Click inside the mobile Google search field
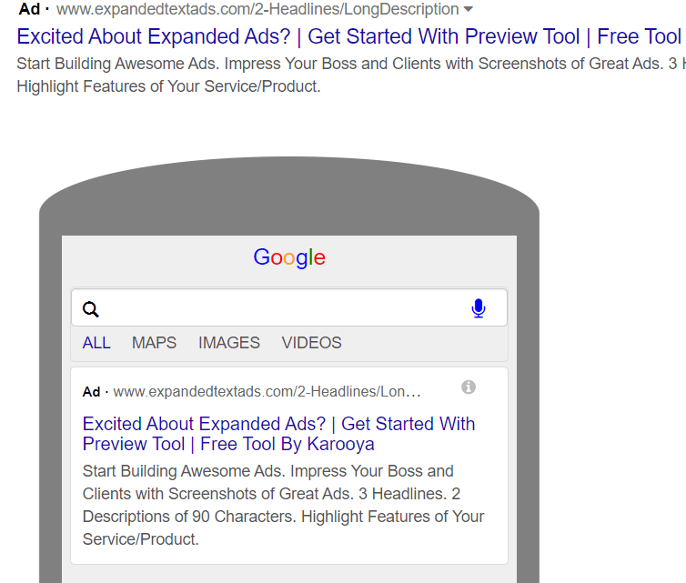686x583 pixels. (289, 308)
